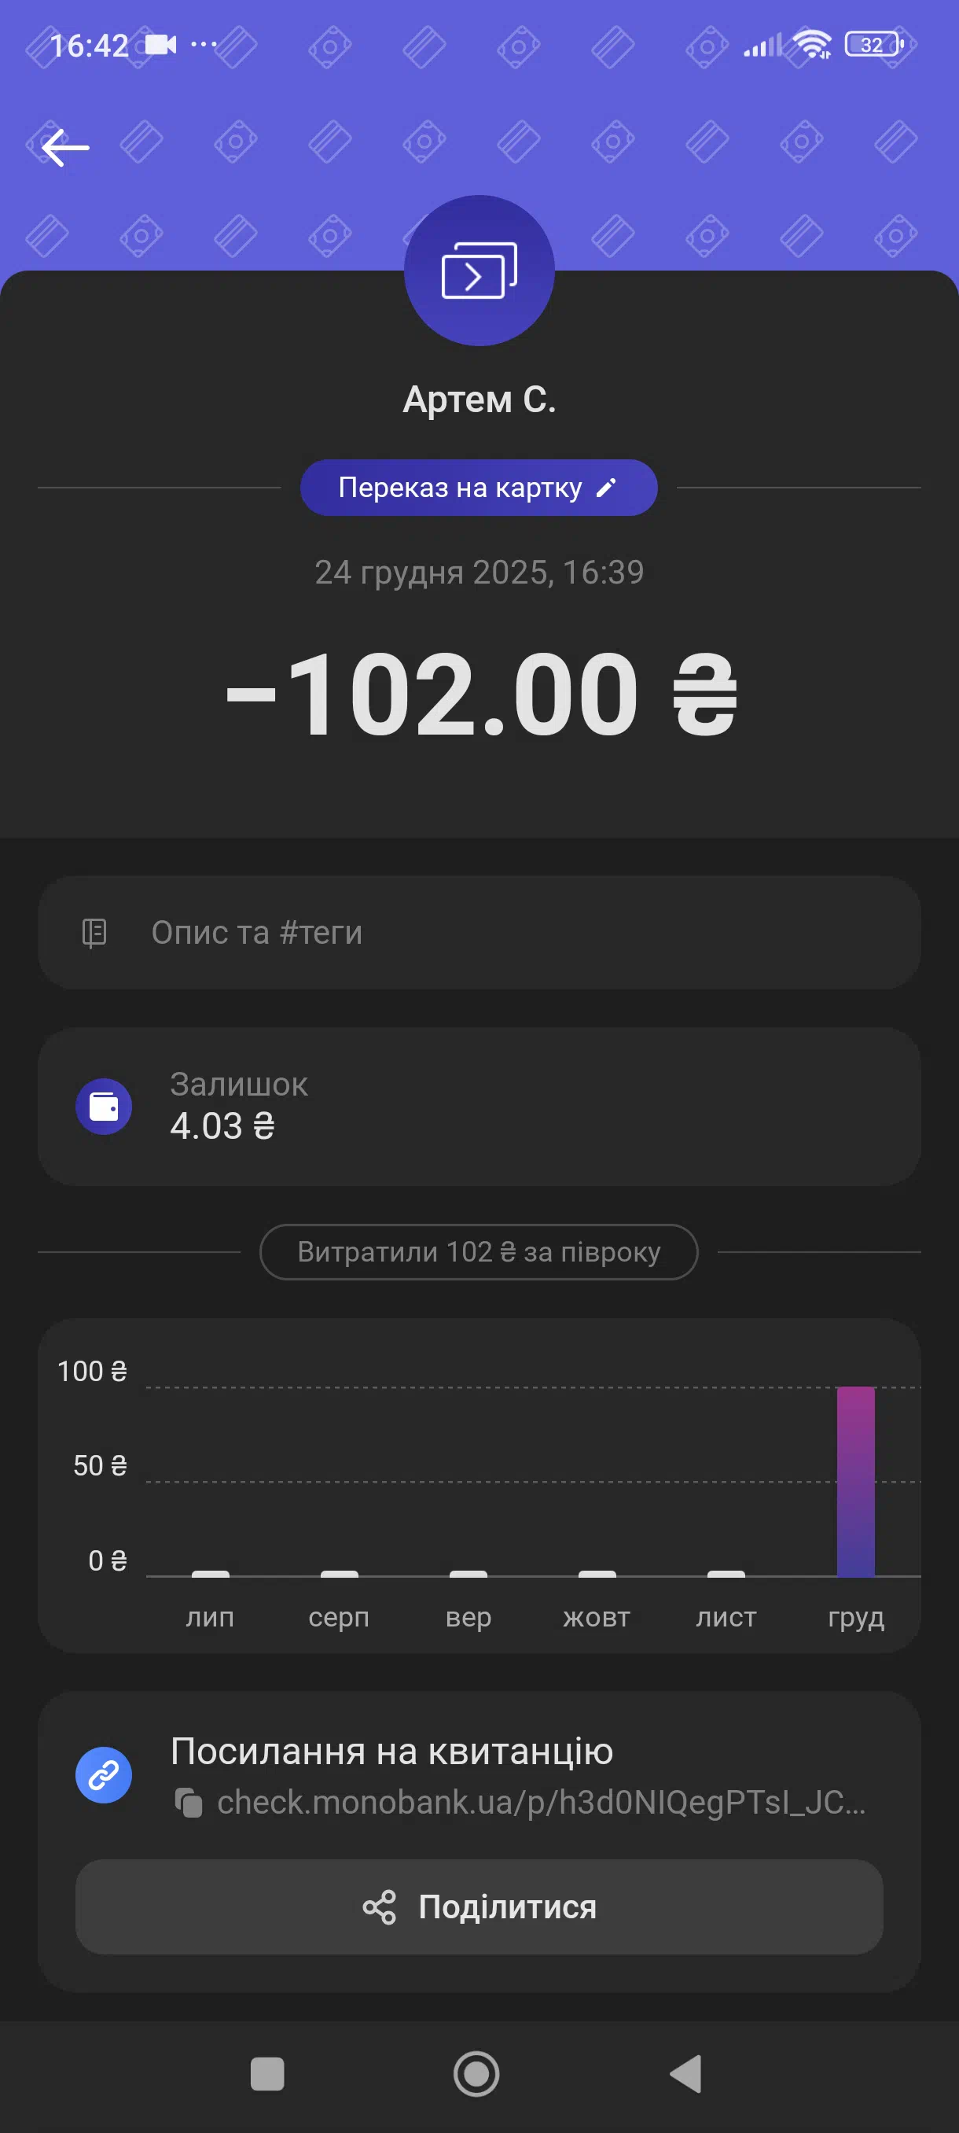Tap the blue link icon for receipt
959x2133 pixels.
click(104, 1774)
